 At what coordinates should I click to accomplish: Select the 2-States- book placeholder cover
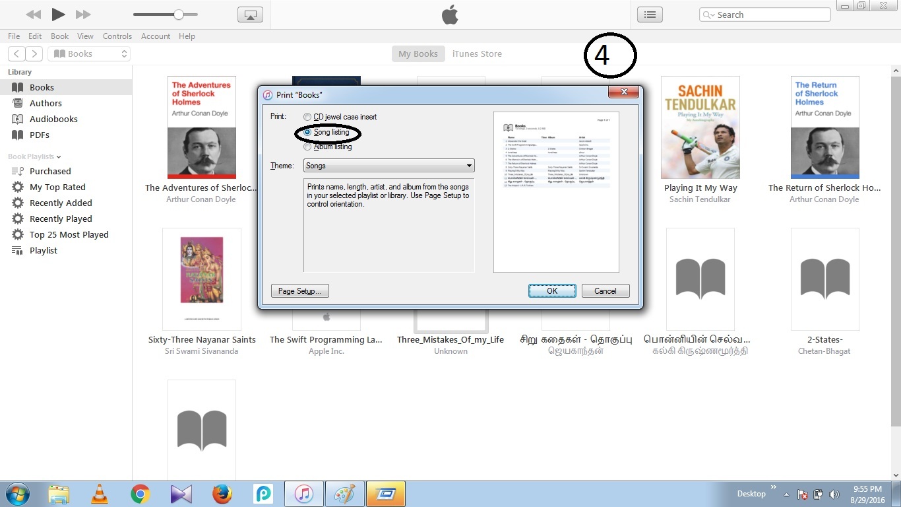825,279
